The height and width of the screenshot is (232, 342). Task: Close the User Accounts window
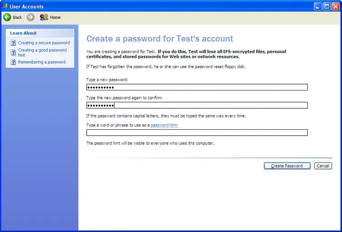pos(336,6)
